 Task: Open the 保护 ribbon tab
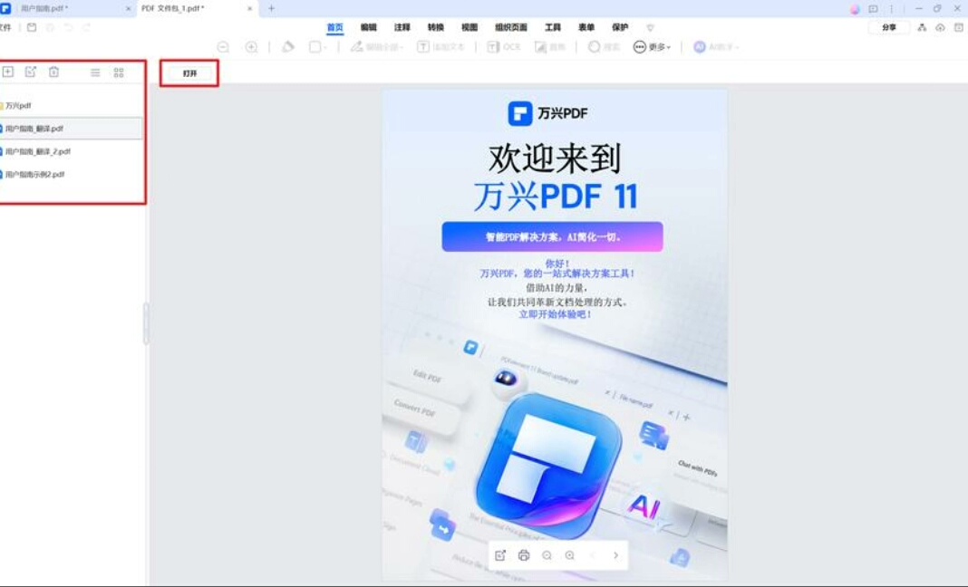tap(620, 27)
